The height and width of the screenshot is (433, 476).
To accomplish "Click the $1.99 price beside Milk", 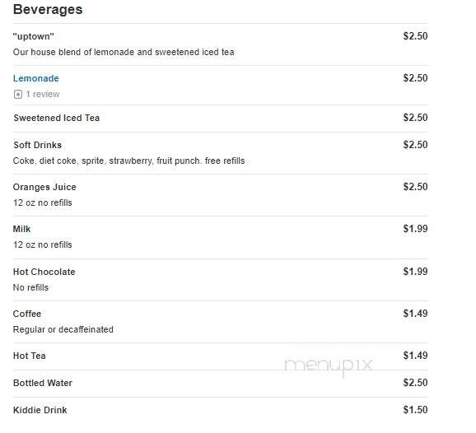I will point(415,229).
